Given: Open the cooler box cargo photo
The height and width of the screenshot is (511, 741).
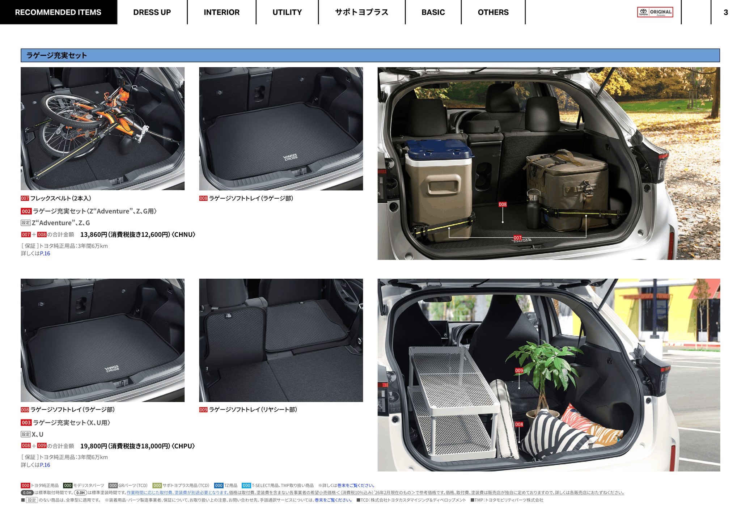Looking at the screenshot, I should [x=549, y=163].
